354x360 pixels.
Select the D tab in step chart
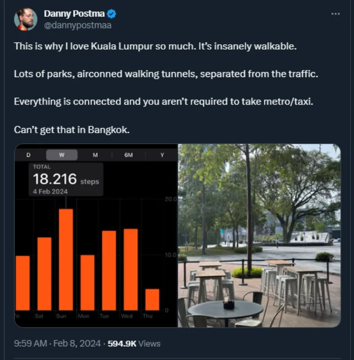28,155
